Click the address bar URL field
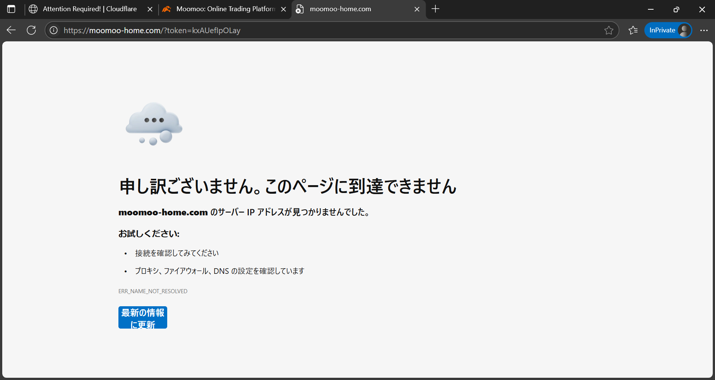 click(331, 30)
